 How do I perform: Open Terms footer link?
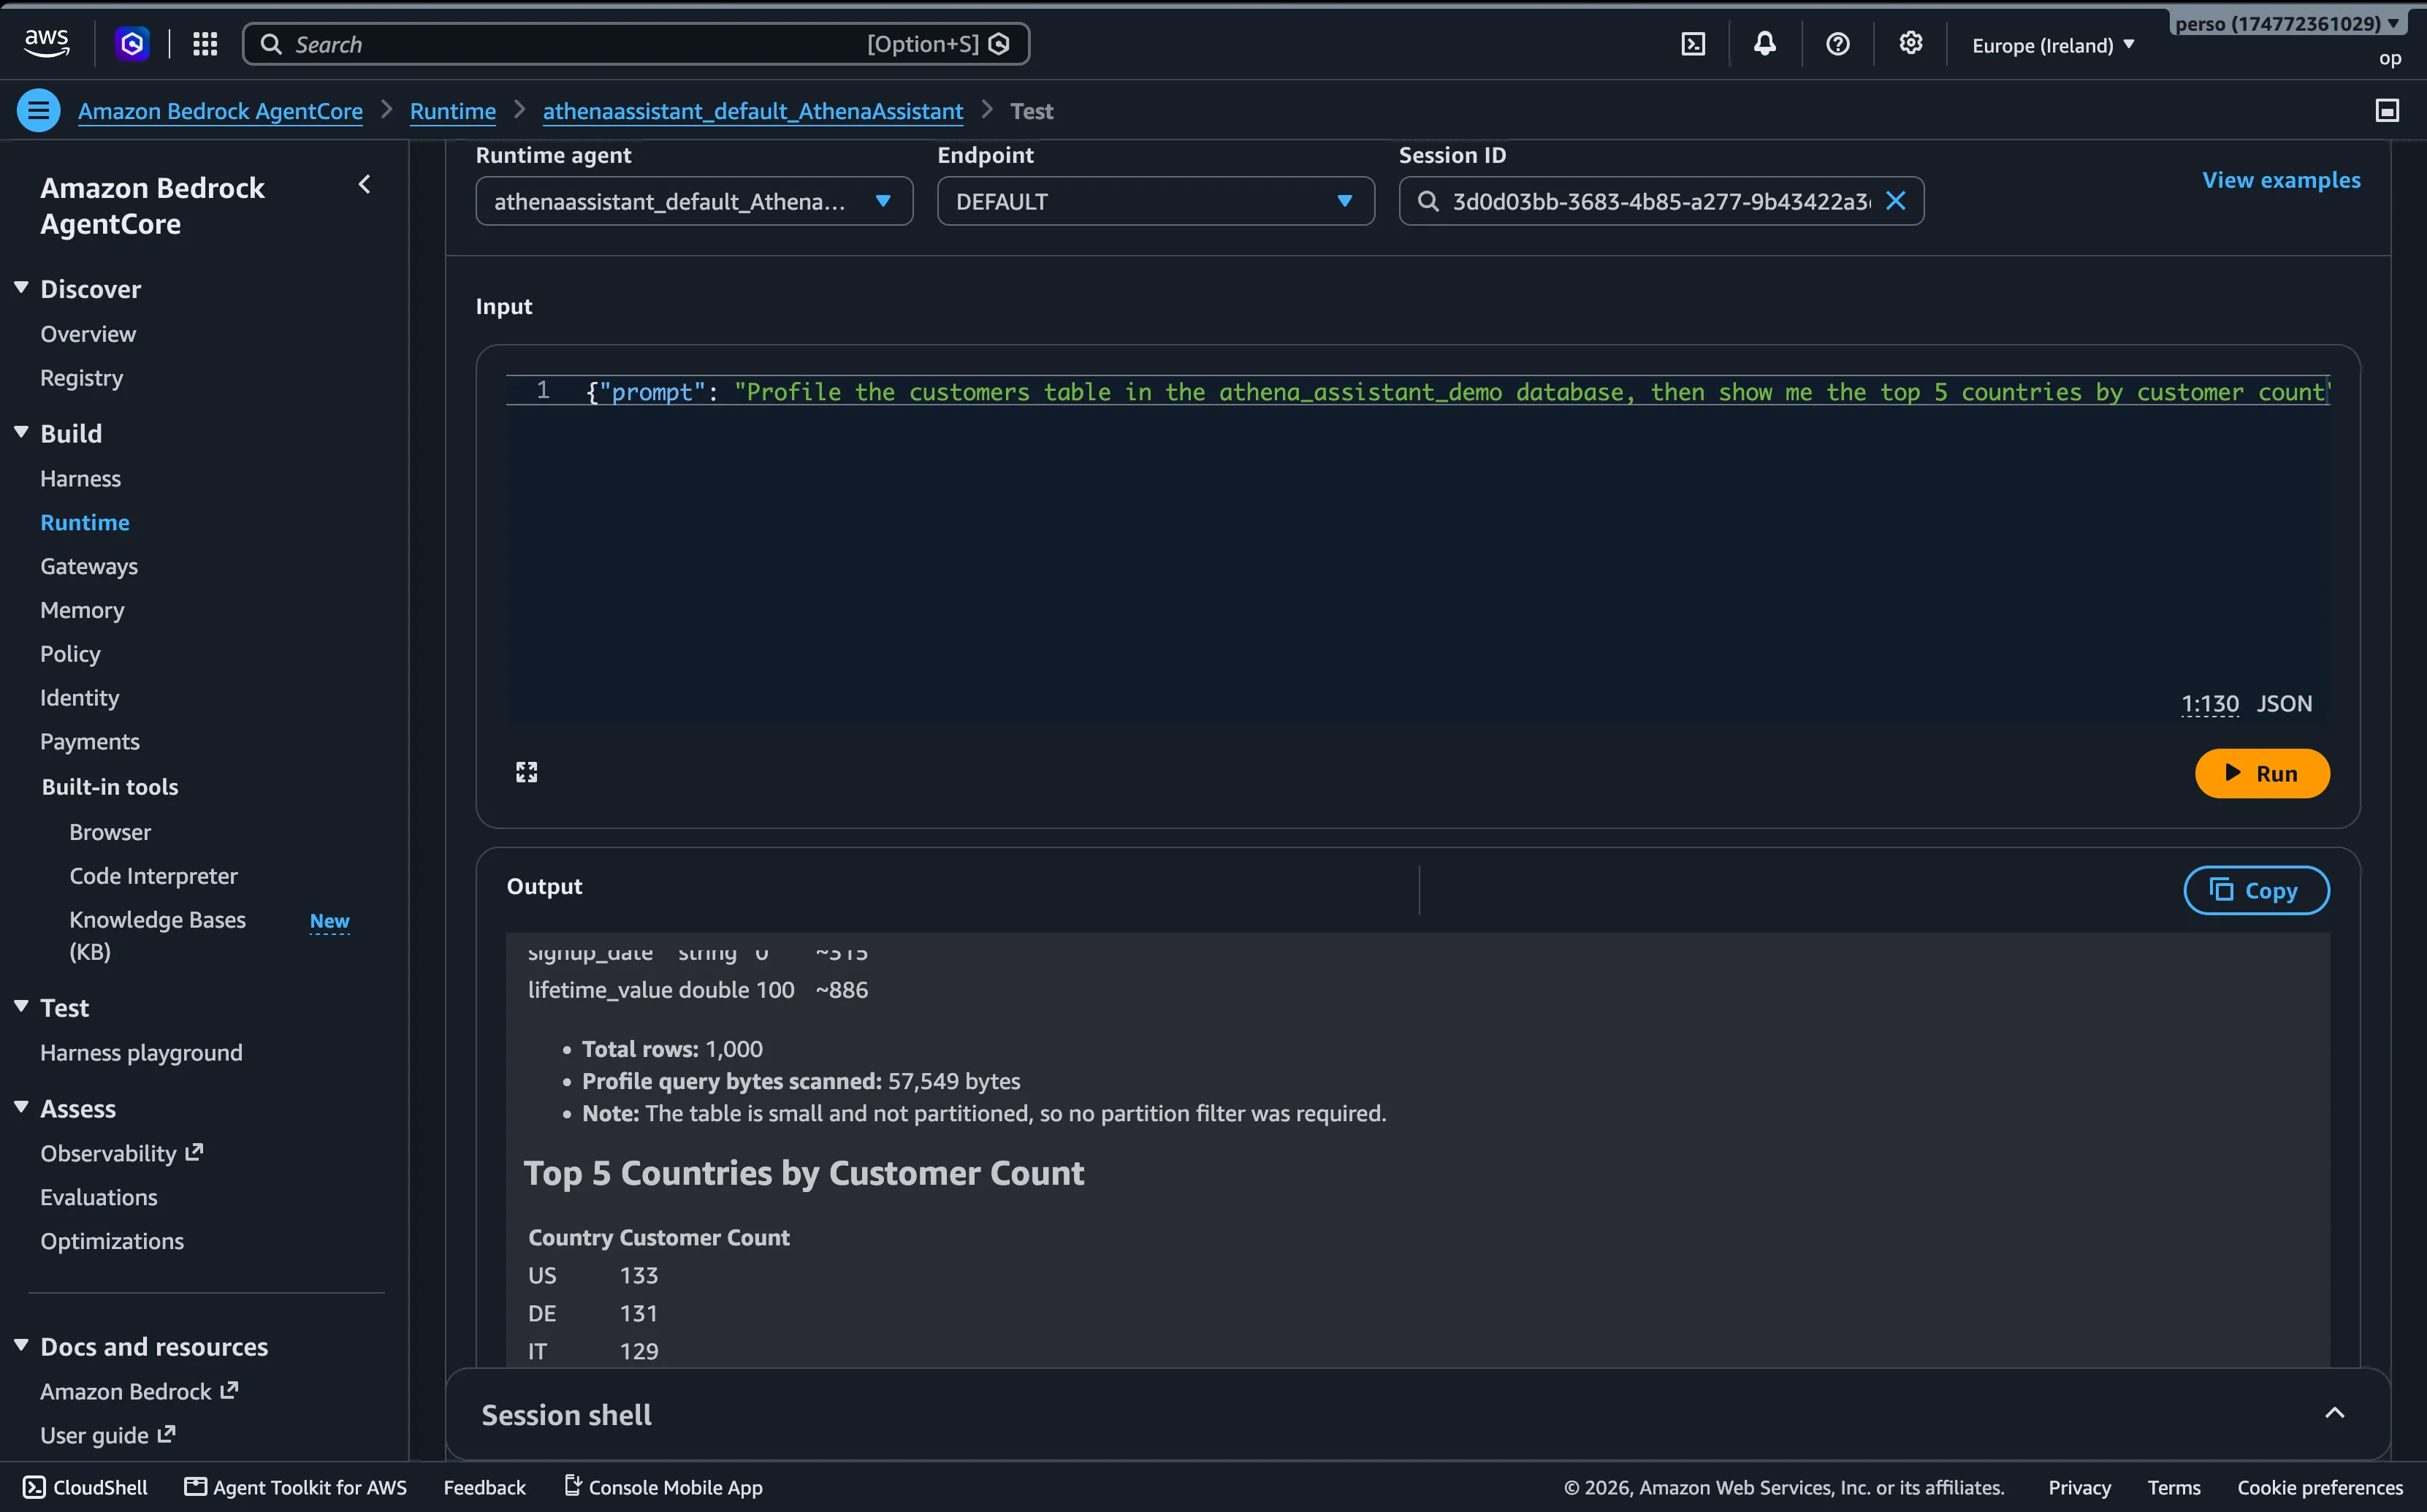[2174, 1487]
